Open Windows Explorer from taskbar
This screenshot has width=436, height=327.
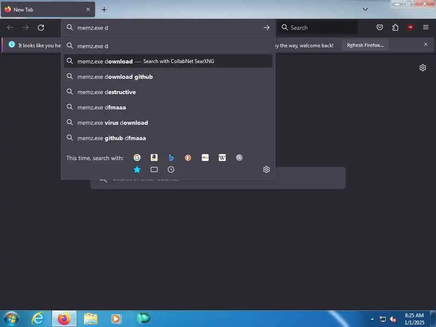point(91,319)
